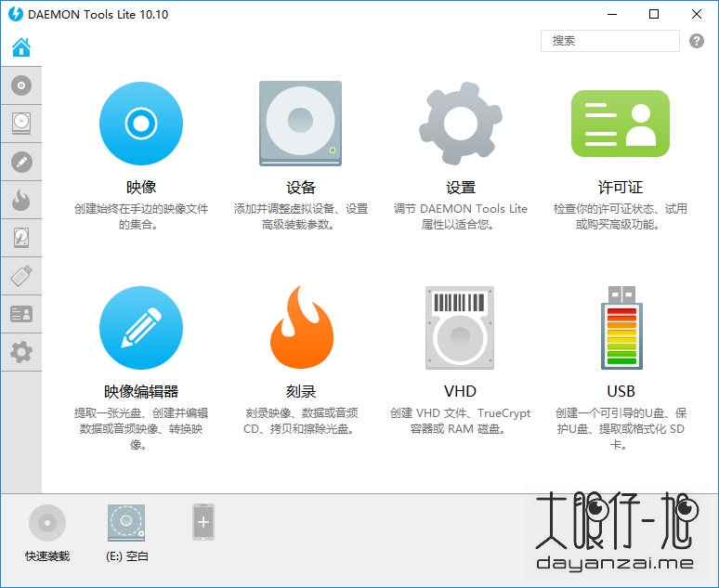Screen dimensions: 719x588
Task: Open Image Editor in the sidebar
Action: (x=21, y=162)
